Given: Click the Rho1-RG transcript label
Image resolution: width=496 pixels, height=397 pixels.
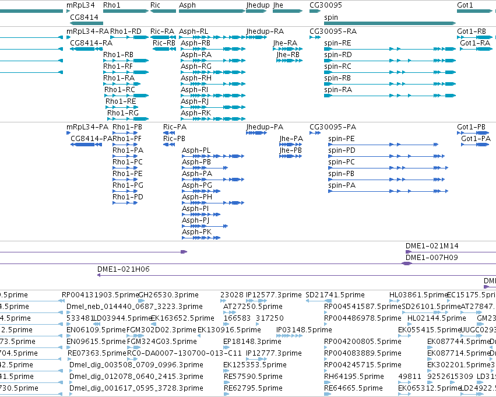Looking at the screenshot, I should coord(123,113).
